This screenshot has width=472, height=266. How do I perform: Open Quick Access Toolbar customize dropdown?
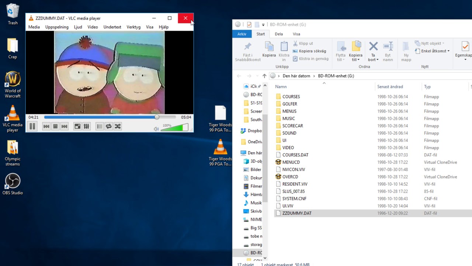click(263, 25)
